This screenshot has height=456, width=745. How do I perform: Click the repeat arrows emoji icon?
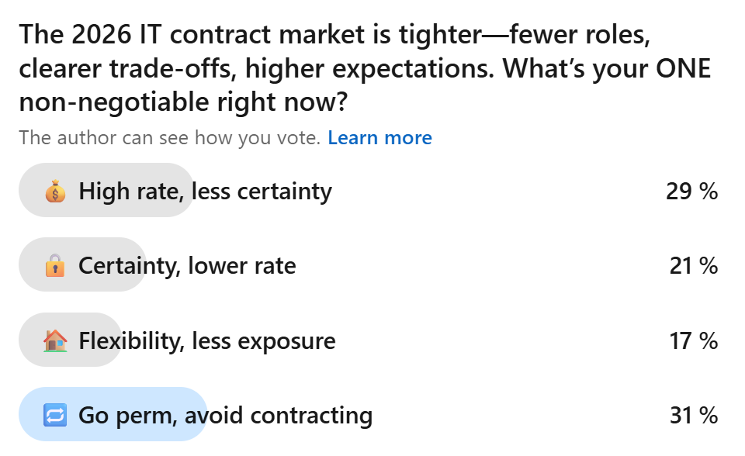pyautogui.click(x=55, y=415)
